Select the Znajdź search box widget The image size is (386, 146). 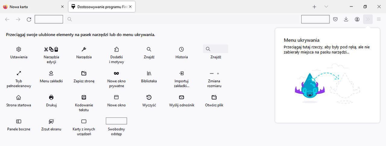click(216, 49)
